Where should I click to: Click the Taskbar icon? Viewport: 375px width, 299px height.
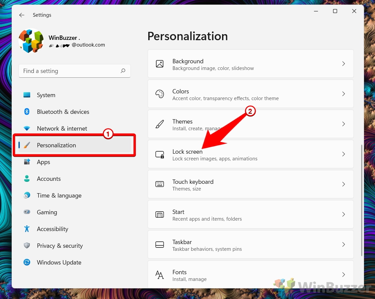(160, 244)
